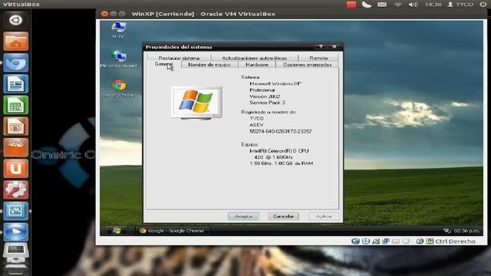Viewport: 491px width, 276px height.
Task: Click the Aceptar button
Action: pos(243,216)
